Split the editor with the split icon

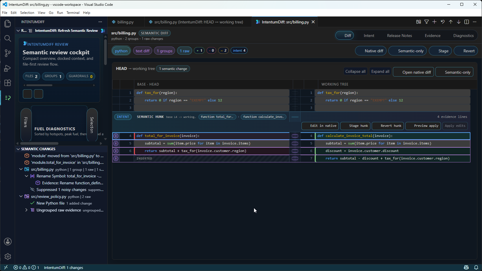pyautogui.click(x=466, y=22)
